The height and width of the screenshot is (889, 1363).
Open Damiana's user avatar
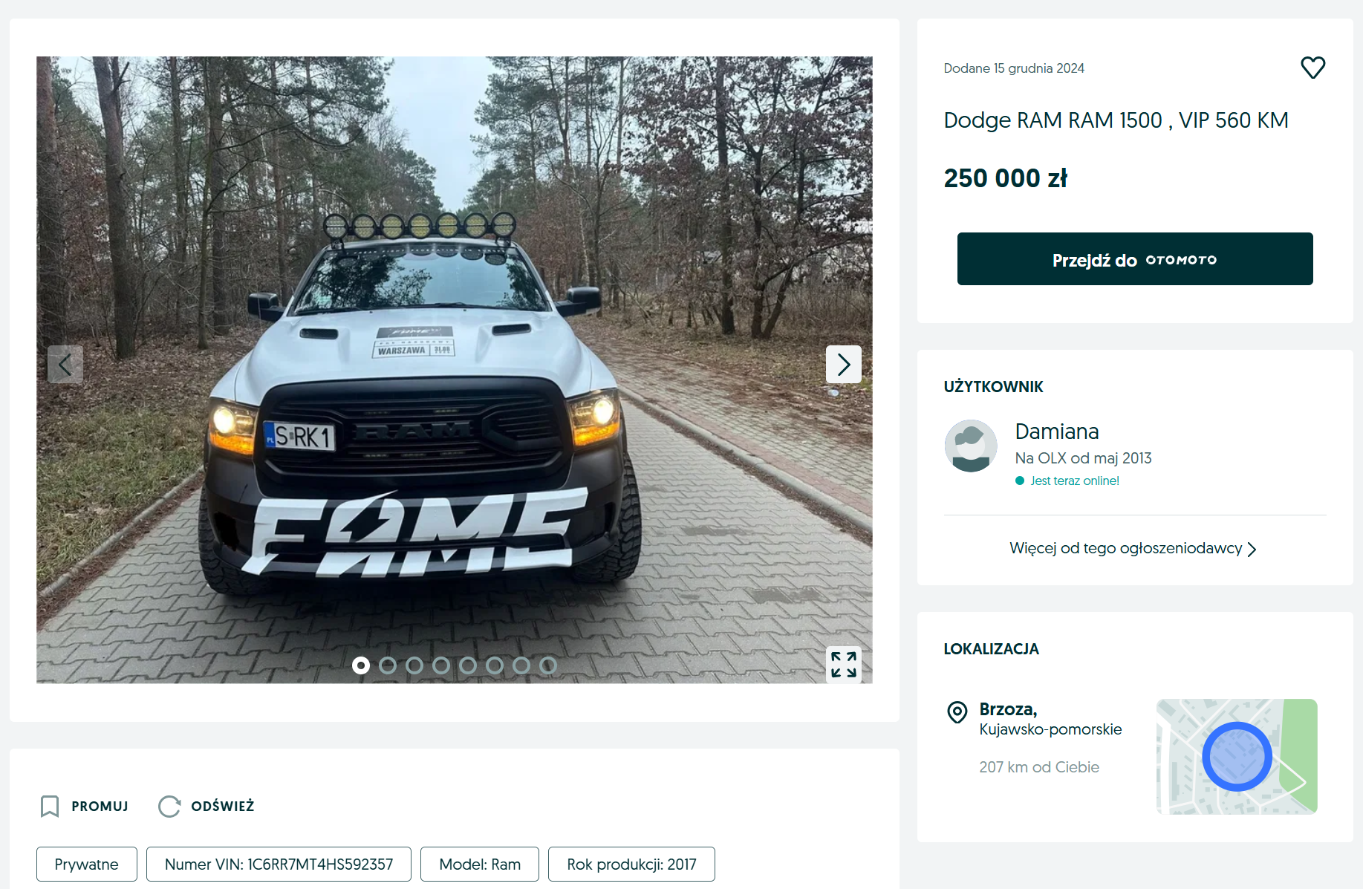(971, 446)
